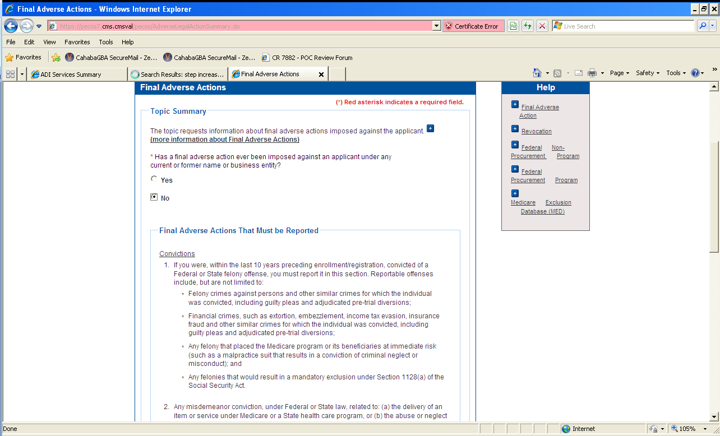Viewport: 720px width, 436px height.
Task: Close the Final Adverse Actions tab
Action: point(321,74)
